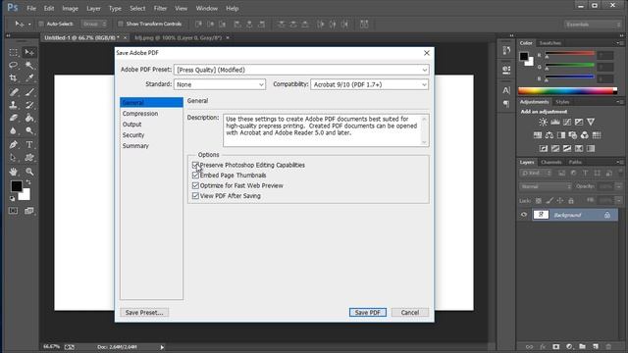Click the foreground color swatch in toolbox
The image size is (628, 353).
click(x=16, y=186)
